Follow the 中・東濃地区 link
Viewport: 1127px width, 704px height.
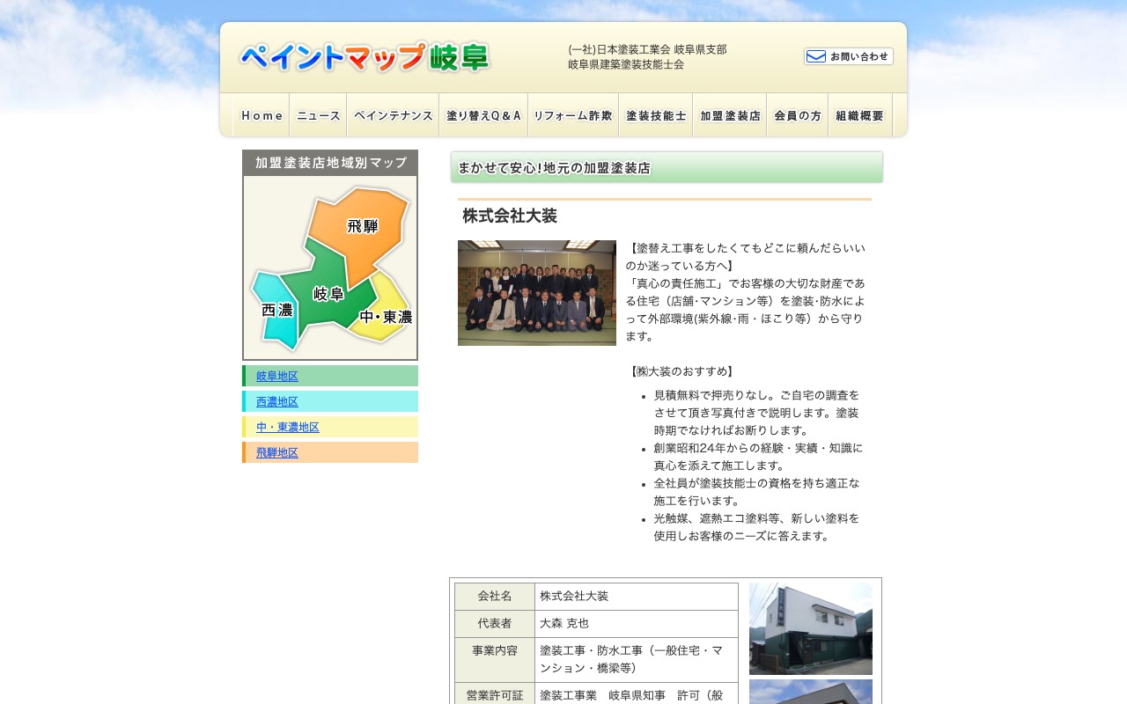click(288, 427)
